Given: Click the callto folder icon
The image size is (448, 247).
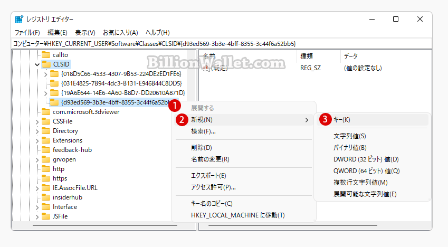Looking at the screenshot, I should (46, 54).
